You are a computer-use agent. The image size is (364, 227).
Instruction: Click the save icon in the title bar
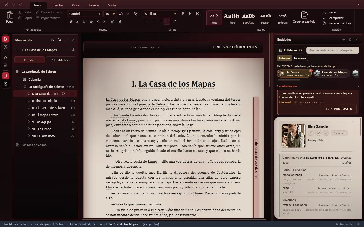[6, 4]
